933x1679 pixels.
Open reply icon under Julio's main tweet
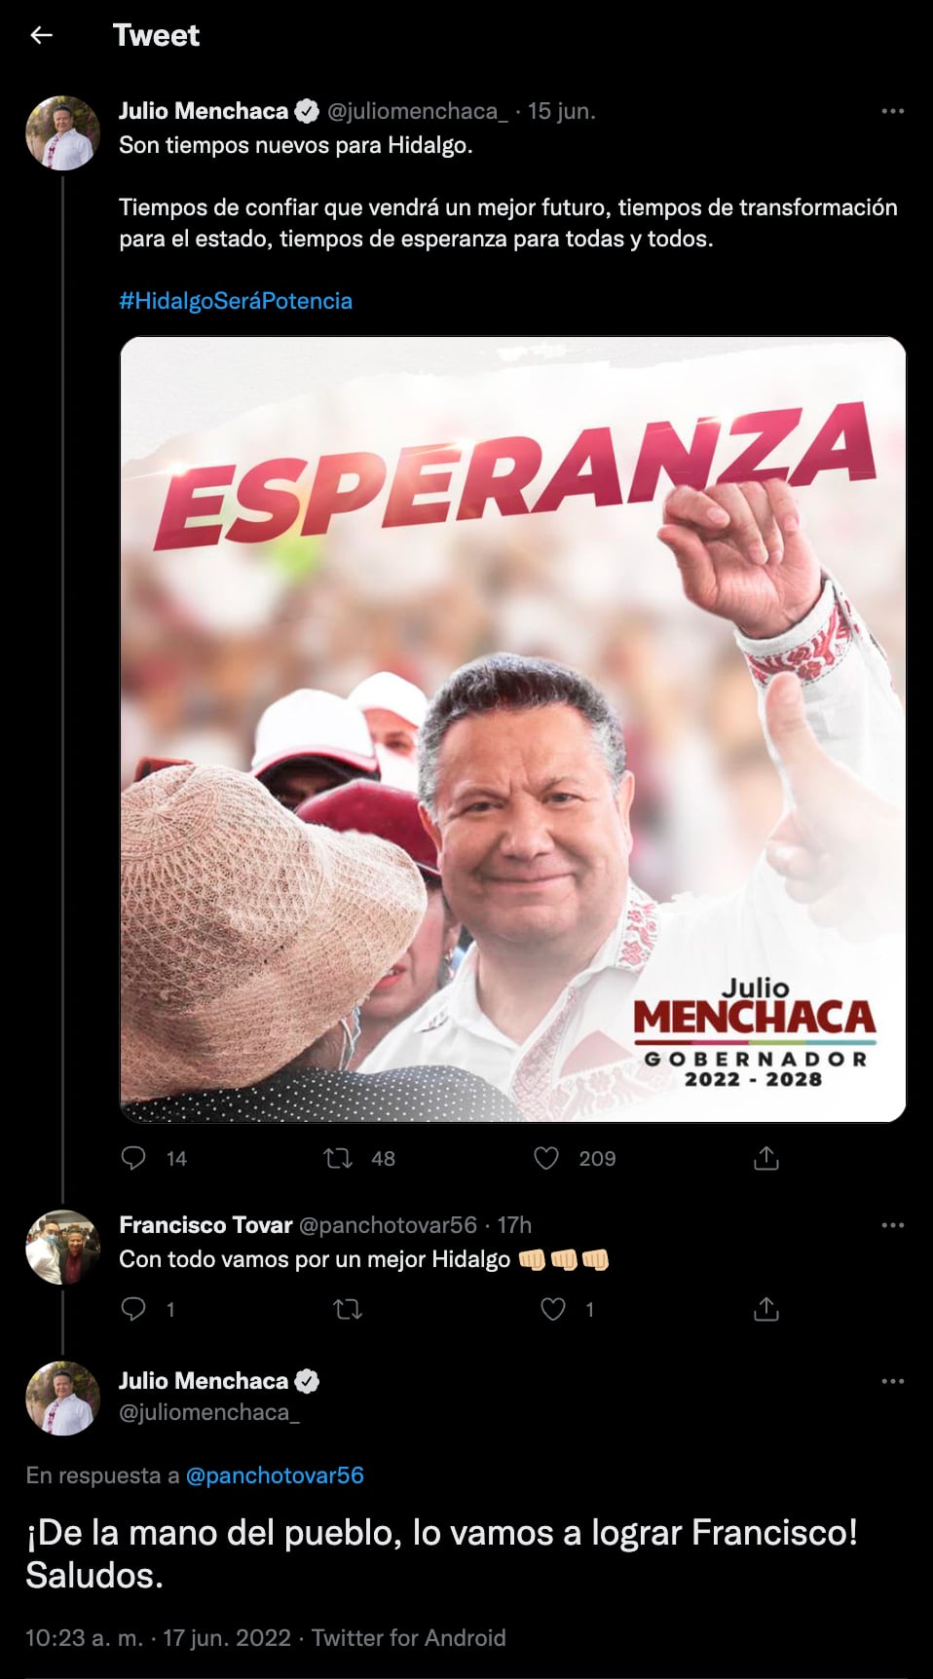tap(133, 1157)
